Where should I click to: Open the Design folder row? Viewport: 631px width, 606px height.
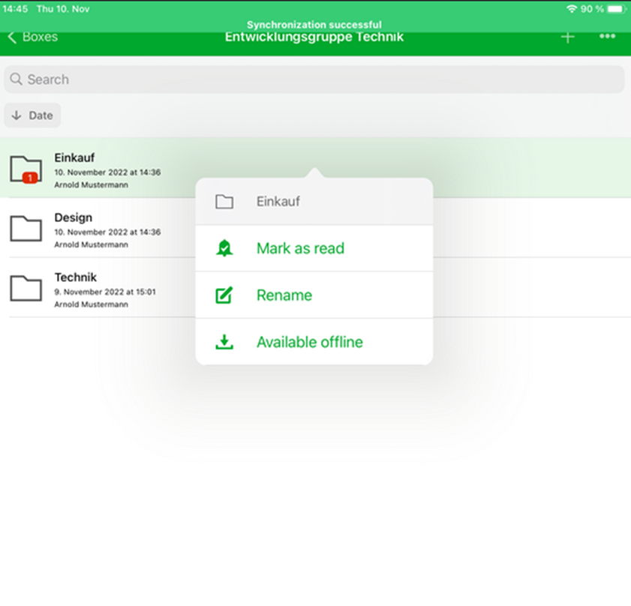(113, 228)
